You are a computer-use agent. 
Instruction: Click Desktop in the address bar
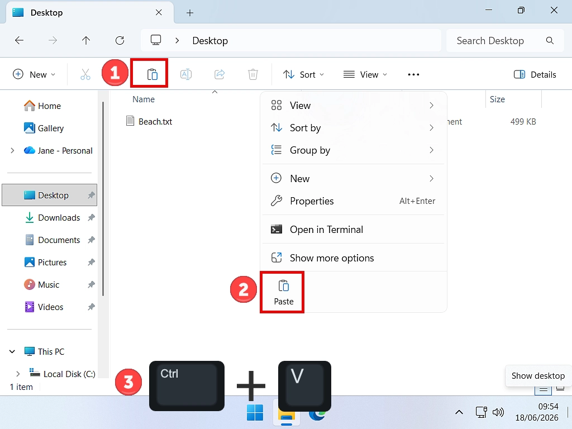210,40
